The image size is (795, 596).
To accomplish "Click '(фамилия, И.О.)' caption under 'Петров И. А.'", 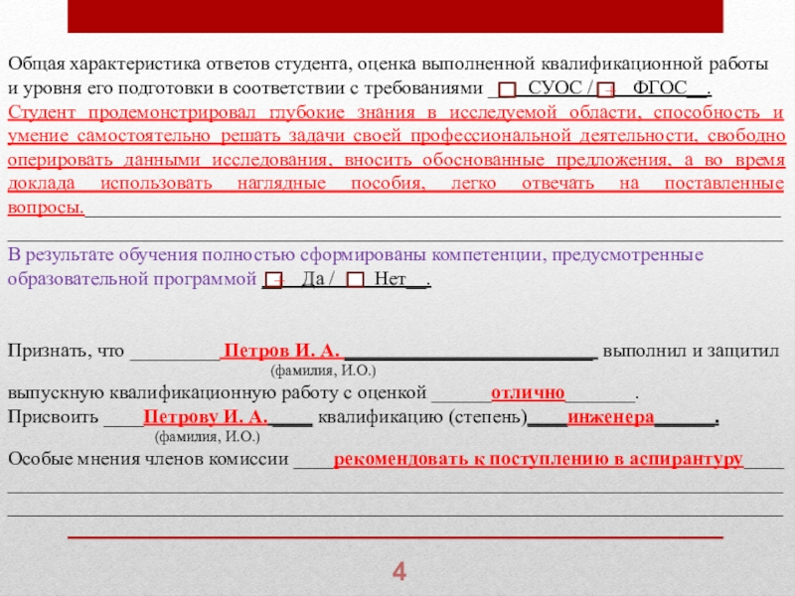I will (324, 372).
